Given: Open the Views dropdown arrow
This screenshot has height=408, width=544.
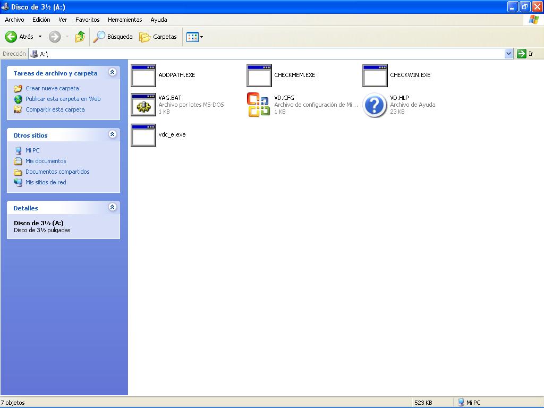Looking at the screenshot, I should tap(201, 37).
